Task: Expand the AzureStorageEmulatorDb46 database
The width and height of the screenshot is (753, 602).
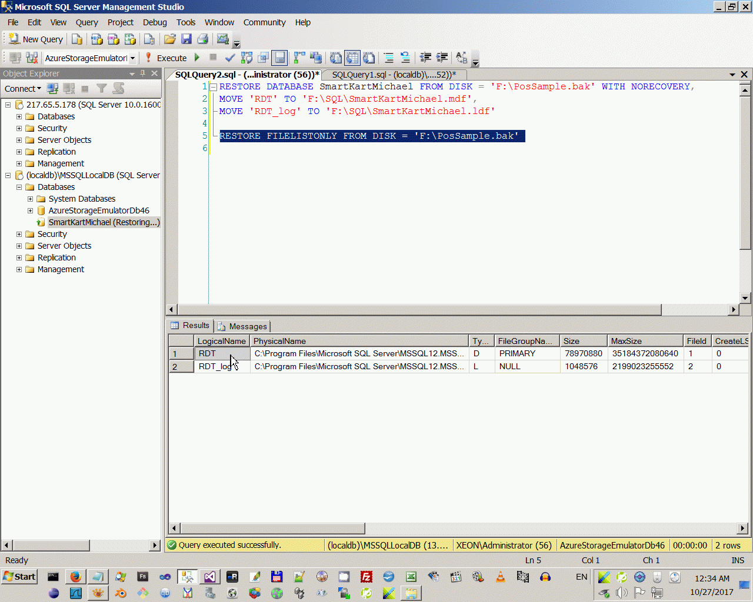Action: click(30, 210)
